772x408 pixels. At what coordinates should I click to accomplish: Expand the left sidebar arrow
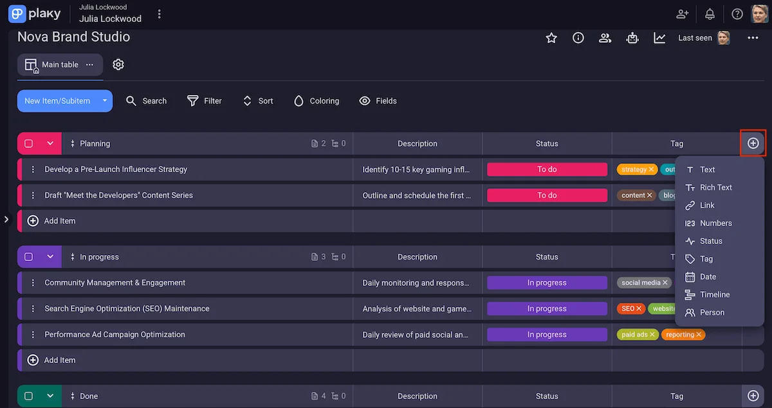6,219
